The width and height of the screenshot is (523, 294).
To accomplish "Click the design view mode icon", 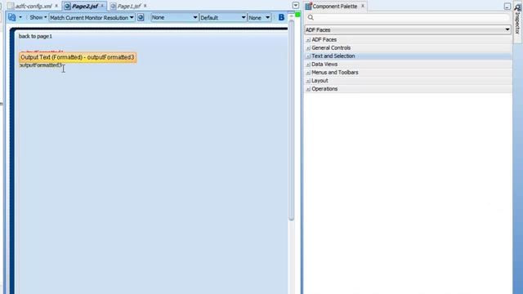I will pyautogui.click(x=12, y=17).
